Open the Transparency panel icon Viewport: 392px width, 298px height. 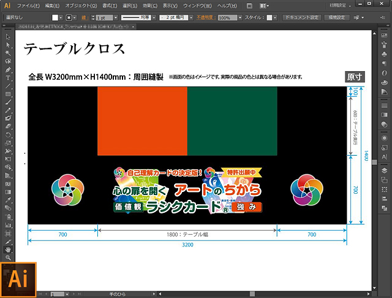point(384,124)
